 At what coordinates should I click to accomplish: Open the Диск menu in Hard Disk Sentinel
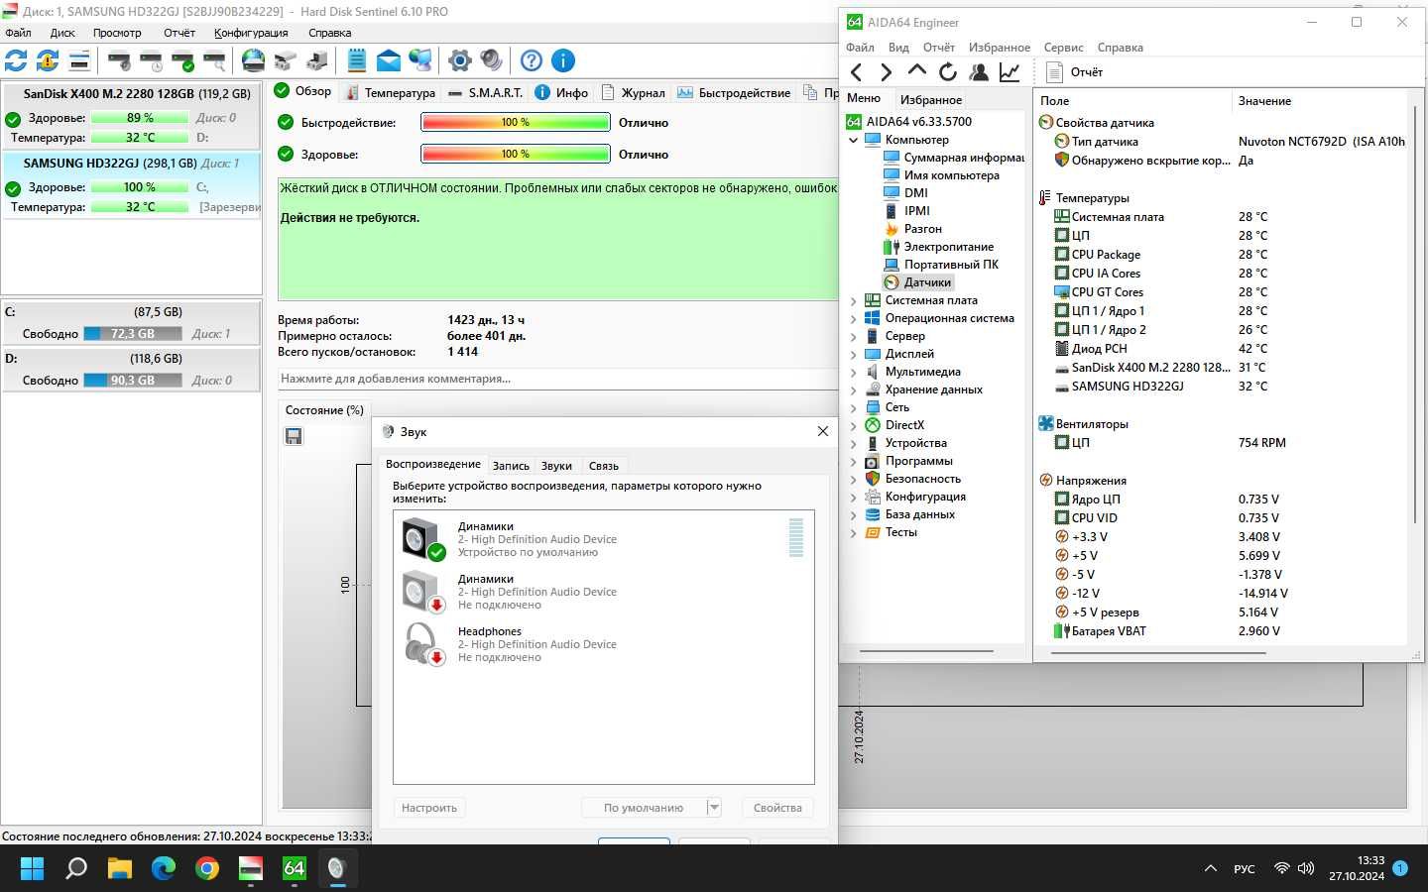tap(62, 33)
